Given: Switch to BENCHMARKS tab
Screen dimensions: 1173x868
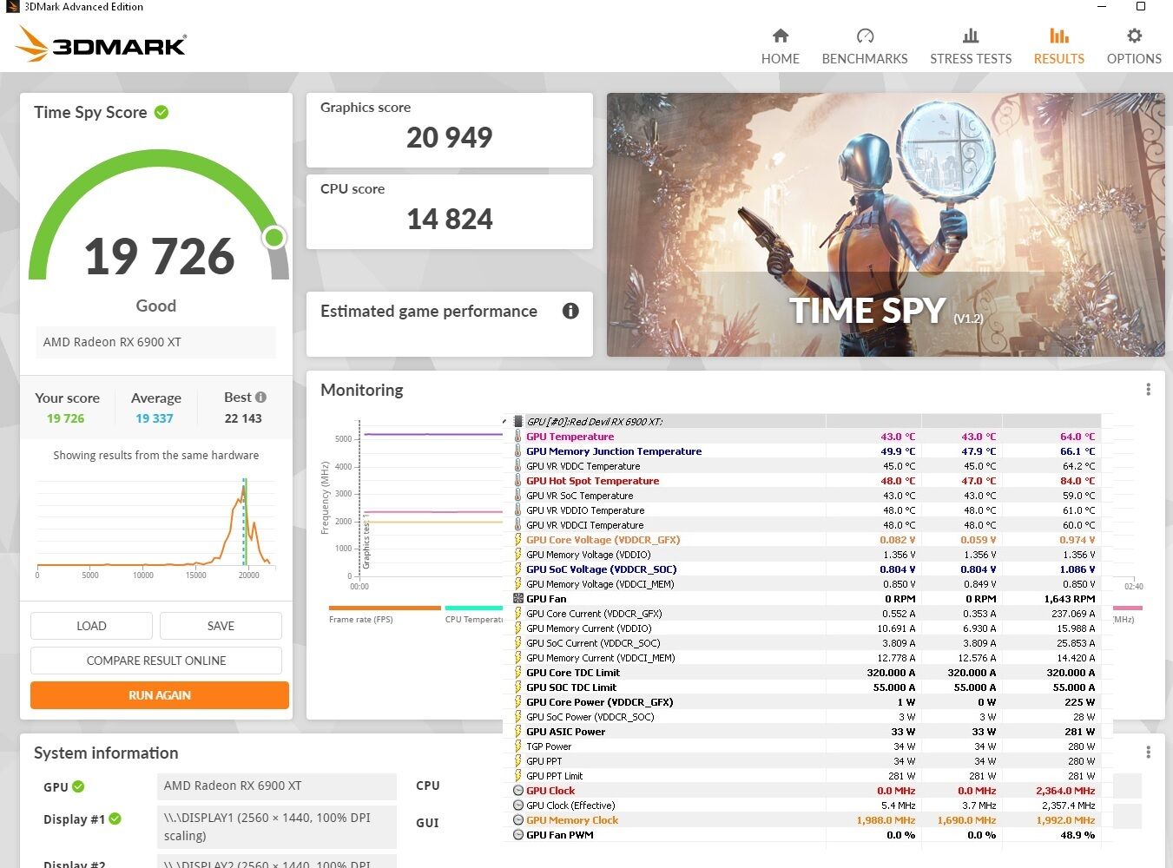Looking at the screenshot, I should pyautogui.click(x=865, y=47).
